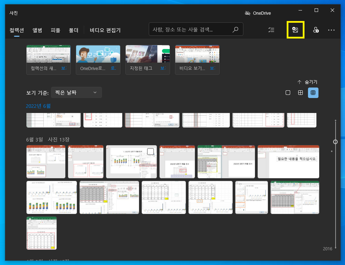Image resolution: width=345 pixels, height=265 pixels.
Task: Click 로그인 link on OneDrive card
Action: point(113,68)
